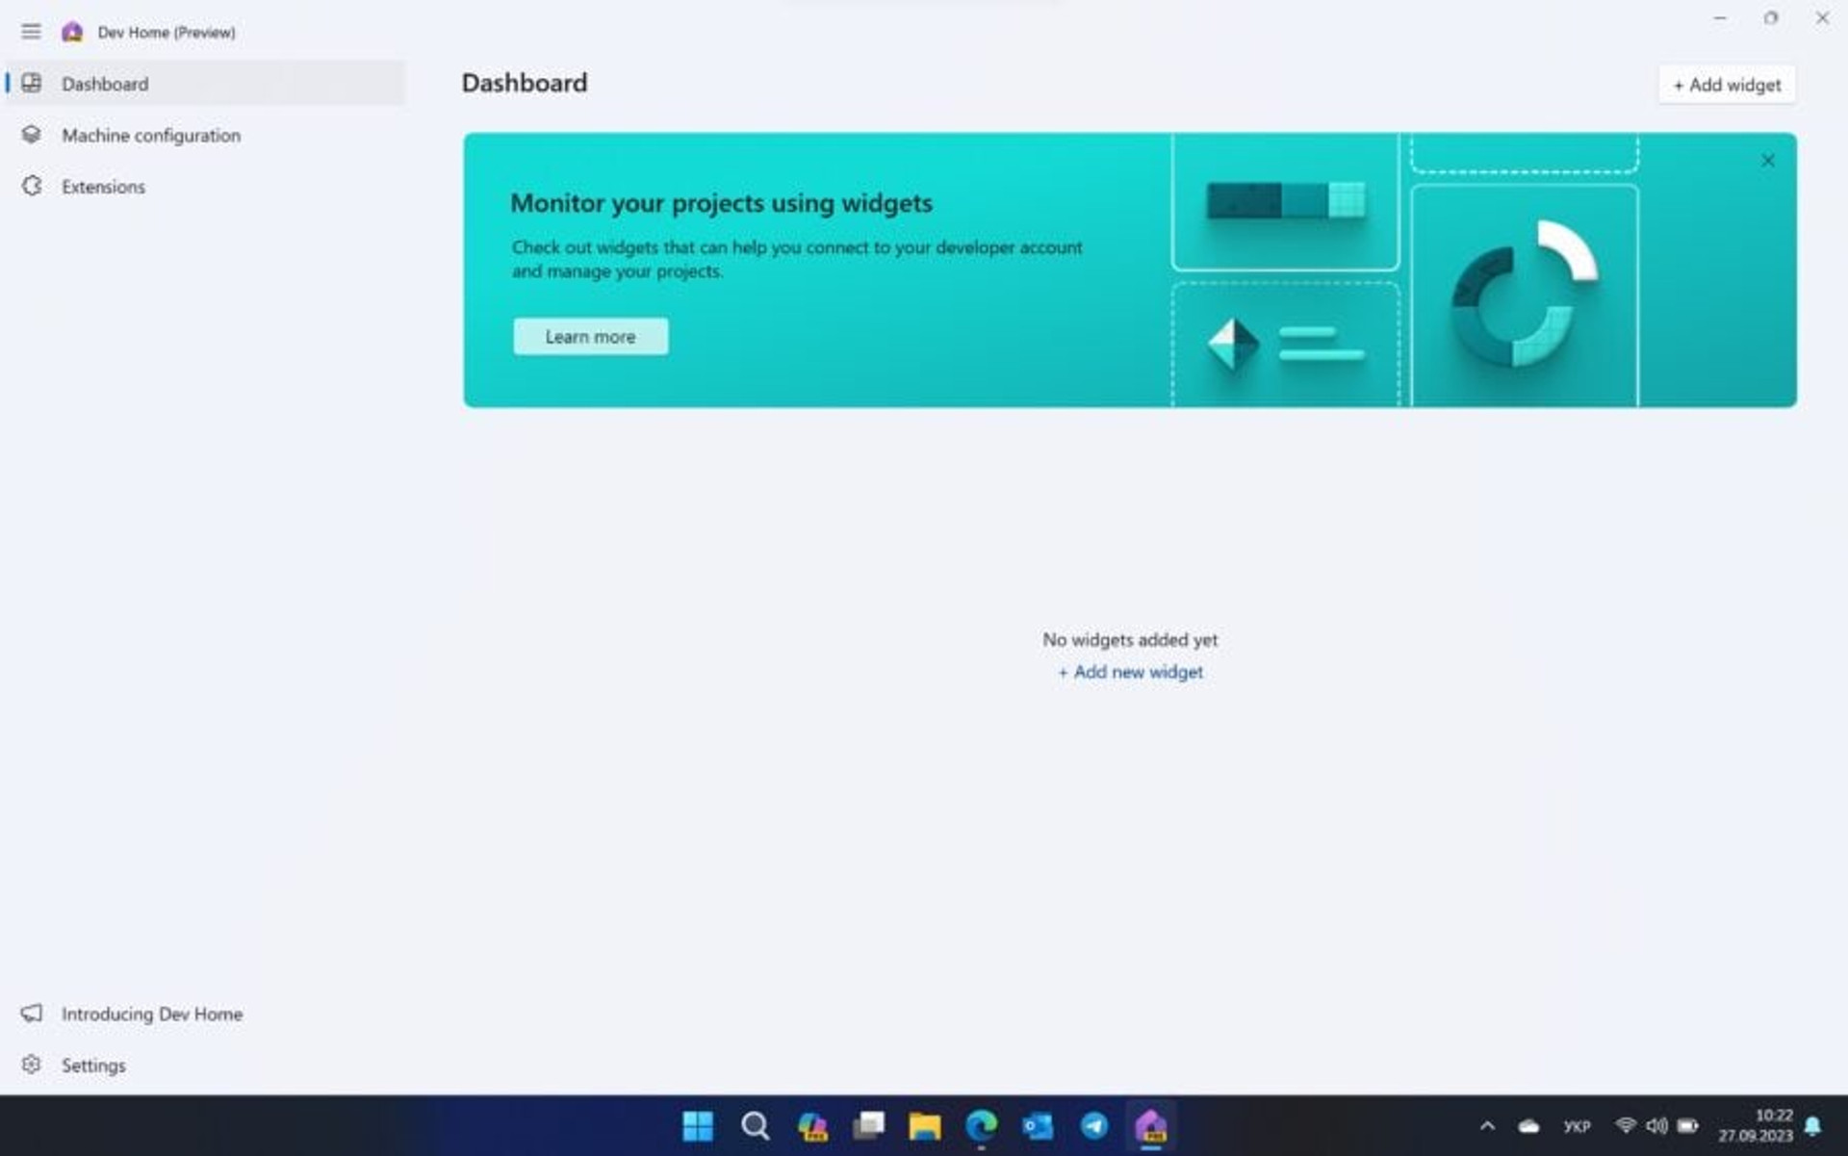Open Telegram from taskbar
Viewport: 1848px width, 1156px height.
1094,1125
